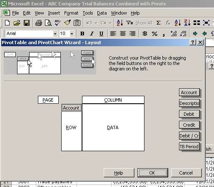Open the Tools menu

88,13
